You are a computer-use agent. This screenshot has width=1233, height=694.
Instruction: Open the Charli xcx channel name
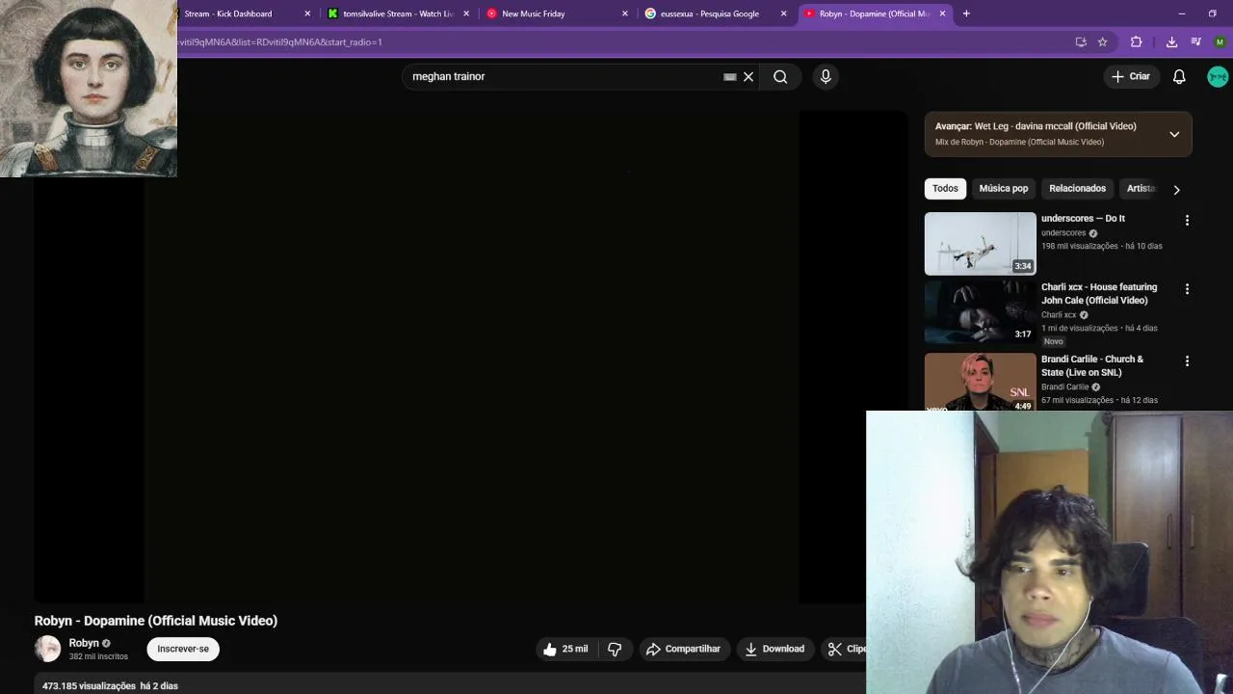pyautogui.click(x=1059, y=315)
